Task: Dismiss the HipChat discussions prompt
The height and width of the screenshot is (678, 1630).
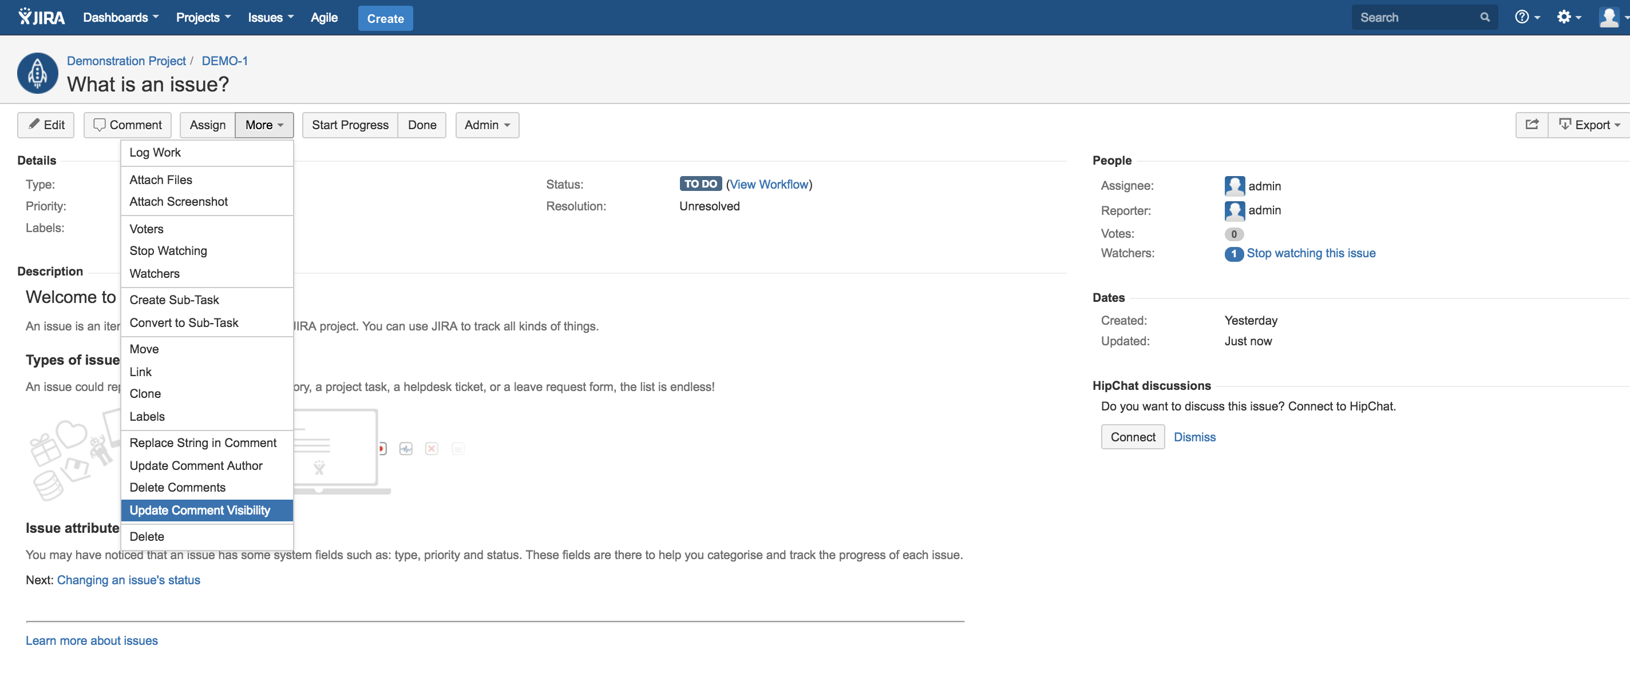Action: coord(1194,437)
